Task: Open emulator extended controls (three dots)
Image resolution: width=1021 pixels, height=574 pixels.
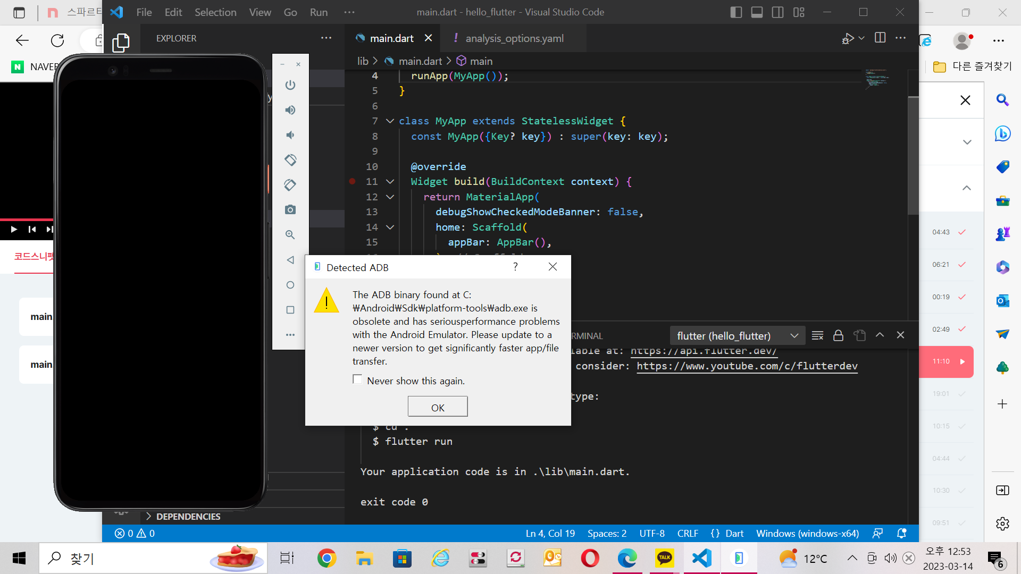Action: (x=290, y=335)
